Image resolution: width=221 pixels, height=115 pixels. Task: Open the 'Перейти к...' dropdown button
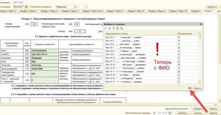tap(213, 7)
